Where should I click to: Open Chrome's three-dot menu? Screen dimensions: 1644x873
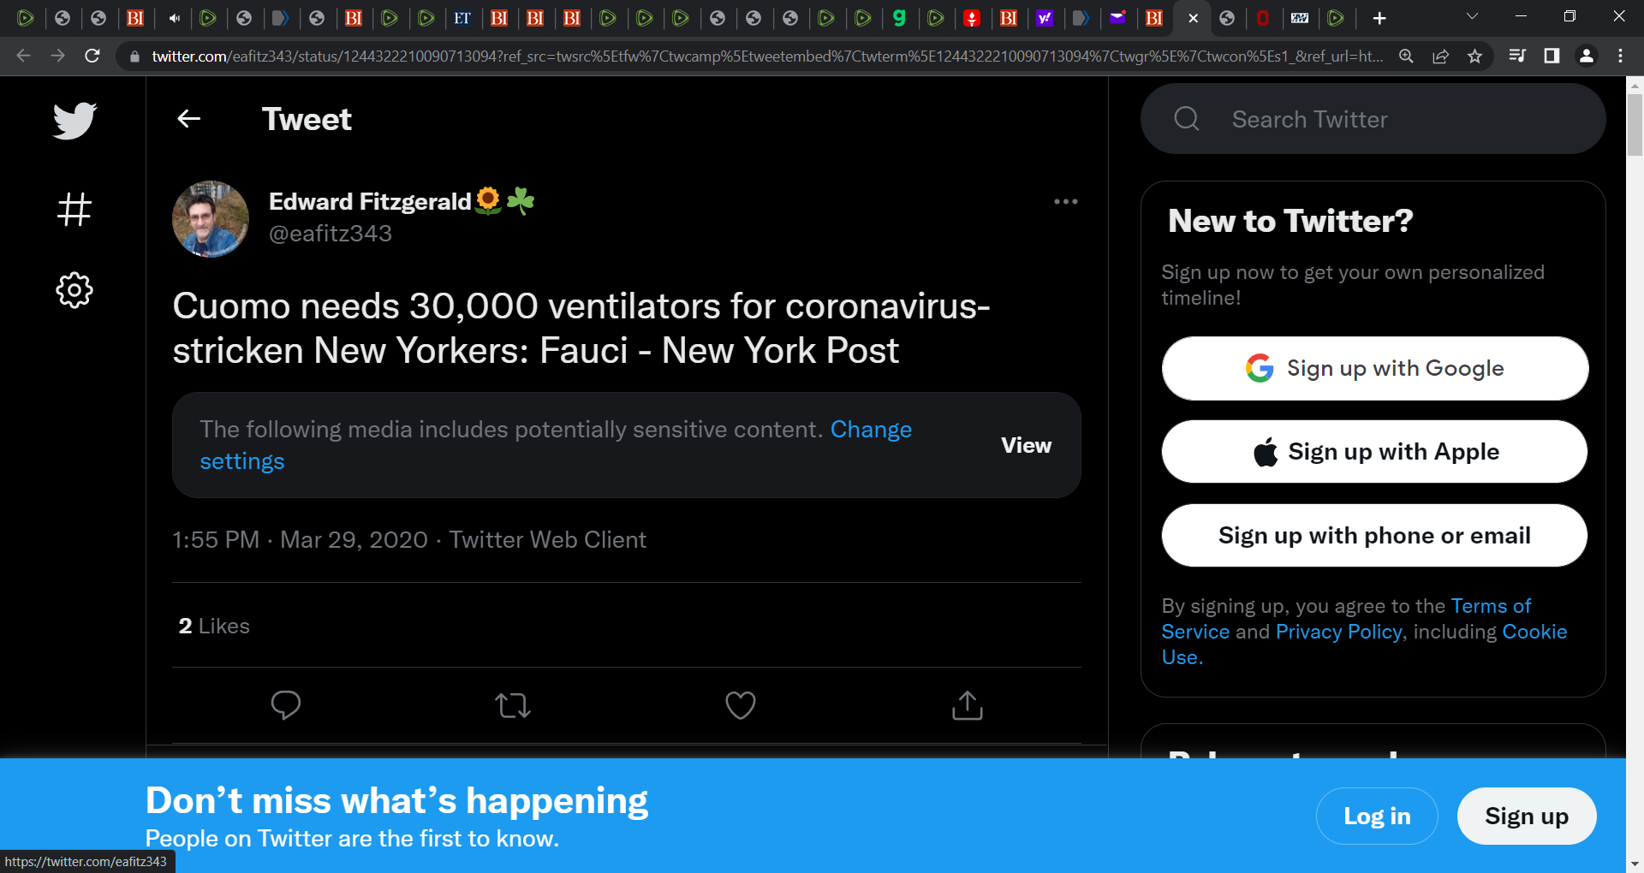1621,56
